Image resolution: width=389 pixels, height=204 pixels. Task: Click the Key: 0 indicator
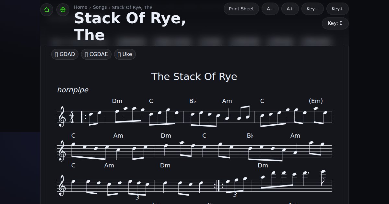[x=335, y=23]
